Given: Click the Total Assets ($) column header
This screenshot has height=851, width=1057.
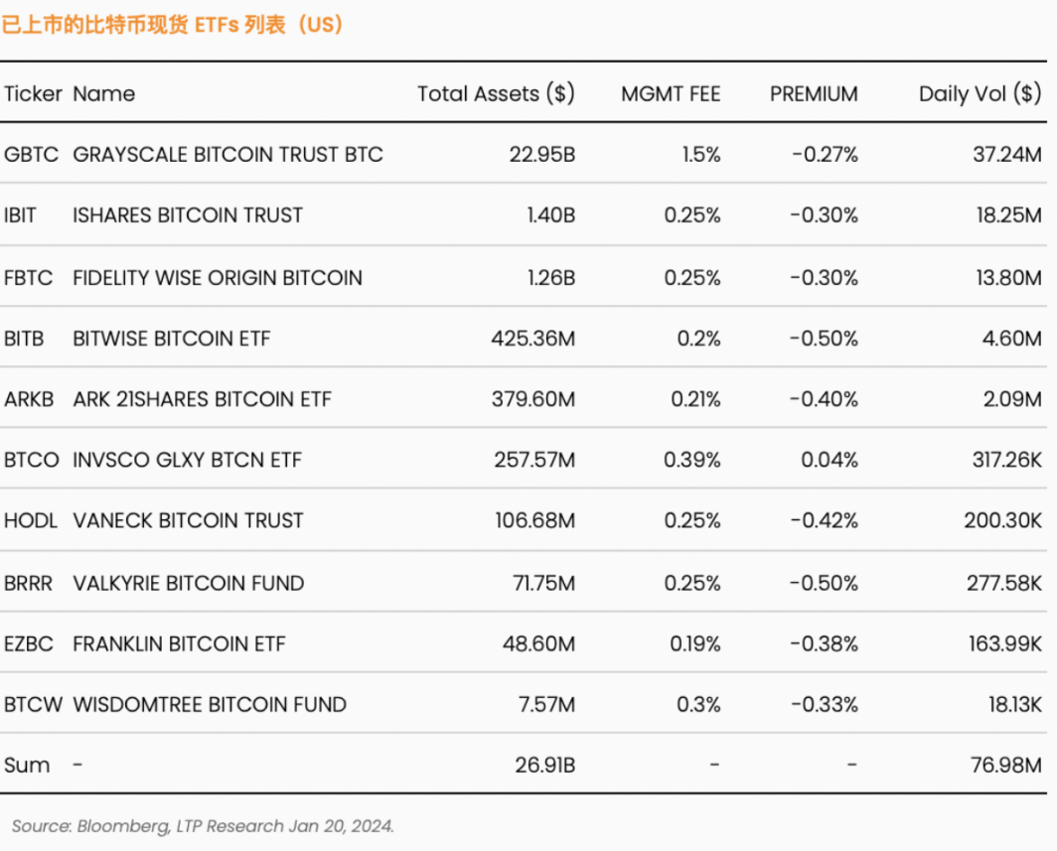Looking at the screenshot, I should point(496,93).
